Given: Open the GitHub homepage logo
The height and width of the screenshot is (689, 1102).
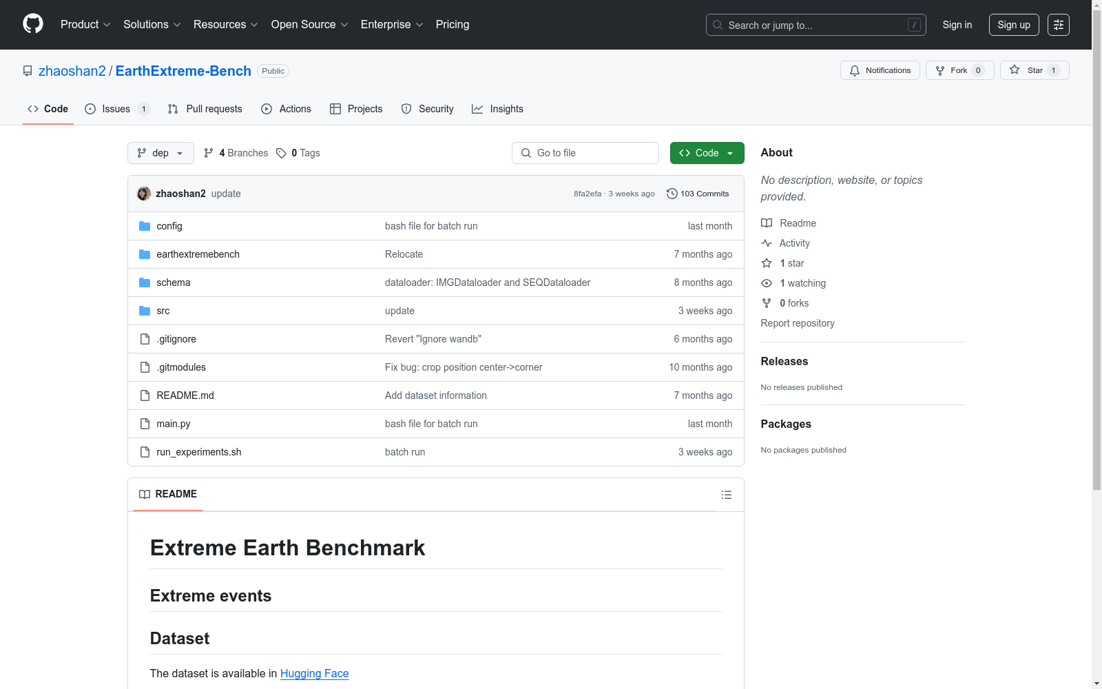Looking at the screenshot, I should coord(33,24).
